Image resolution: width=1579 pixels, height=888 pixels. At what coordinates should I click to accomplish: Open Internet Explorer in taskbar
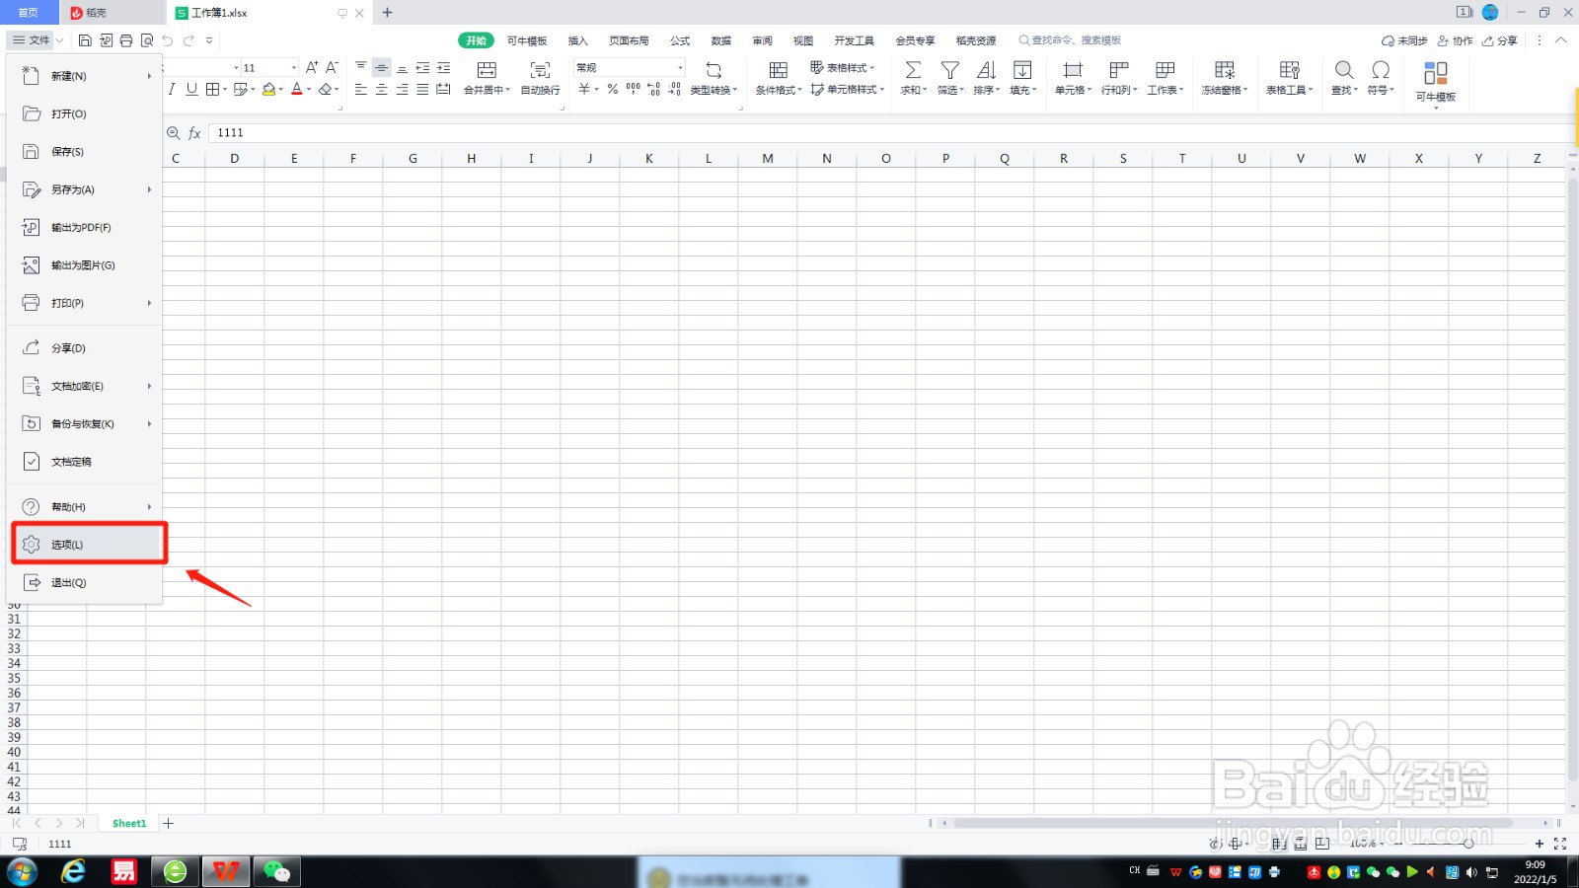73,871
